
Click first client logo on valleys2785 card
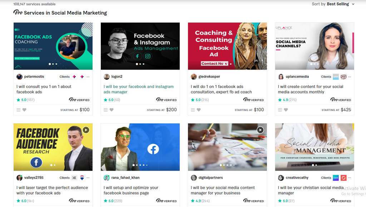click(x=74, y=178)
